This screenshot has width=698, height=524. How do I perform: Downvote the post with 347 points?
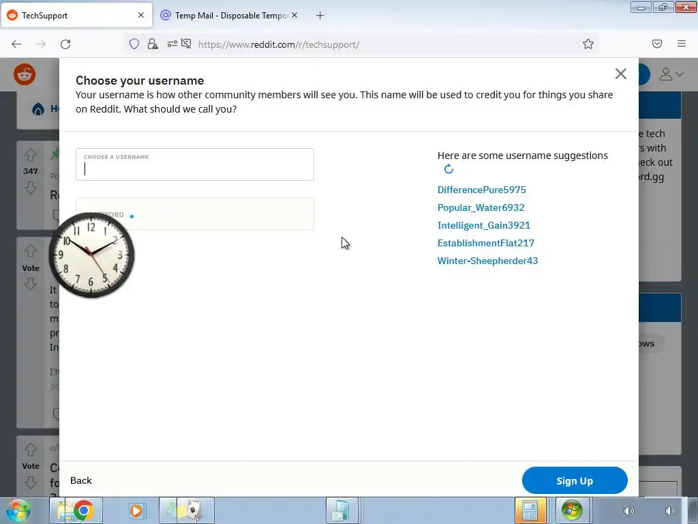pyautogui.click(x=30, y=188)
